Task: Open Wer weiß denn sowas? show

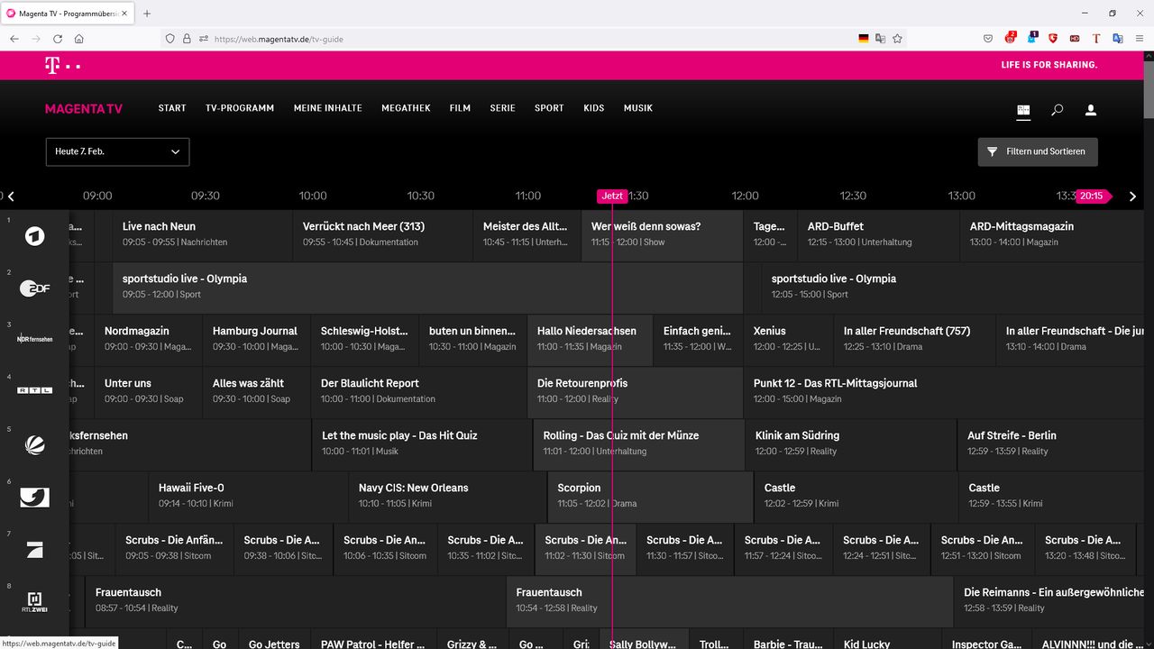Action: pos(663,235)
